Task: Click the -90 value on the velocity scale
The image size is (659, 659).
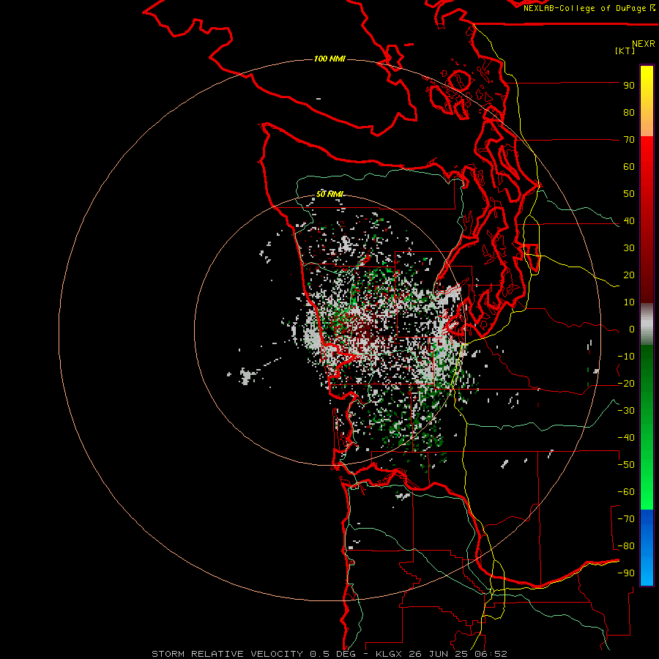Action: [x=626, y=573]
